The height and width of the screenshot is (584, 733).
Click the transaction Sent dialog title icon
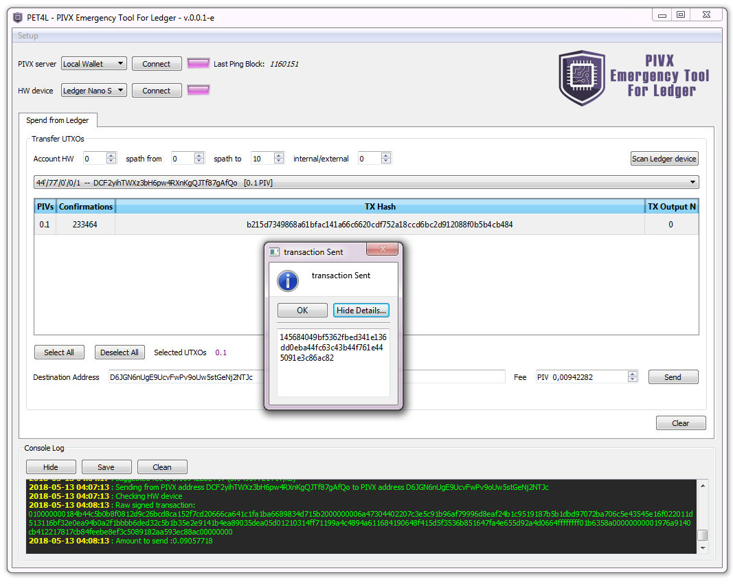pos(274,252)
